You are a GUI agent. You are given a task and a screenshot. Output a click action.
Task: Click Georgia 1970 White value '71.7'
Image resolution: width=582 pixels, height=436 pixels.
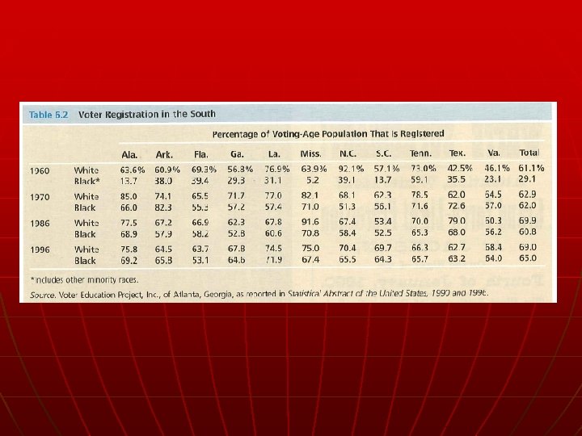click(236, 196)
